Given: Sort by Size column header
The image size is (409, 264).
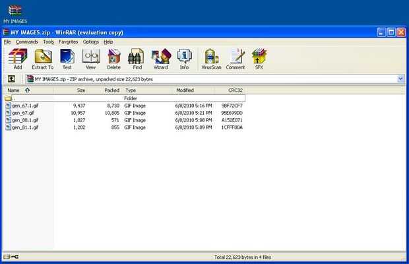Looking at the screenshot, I should tap(71, 90).
